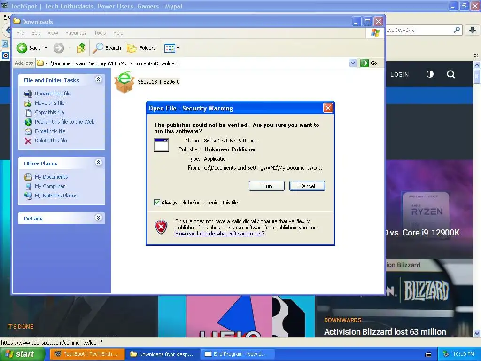Image resolution: width=481 pixels, height=361 pixels.
Task: Open the Back button history dropdown arrow
Action: click(x=46, y=48)
